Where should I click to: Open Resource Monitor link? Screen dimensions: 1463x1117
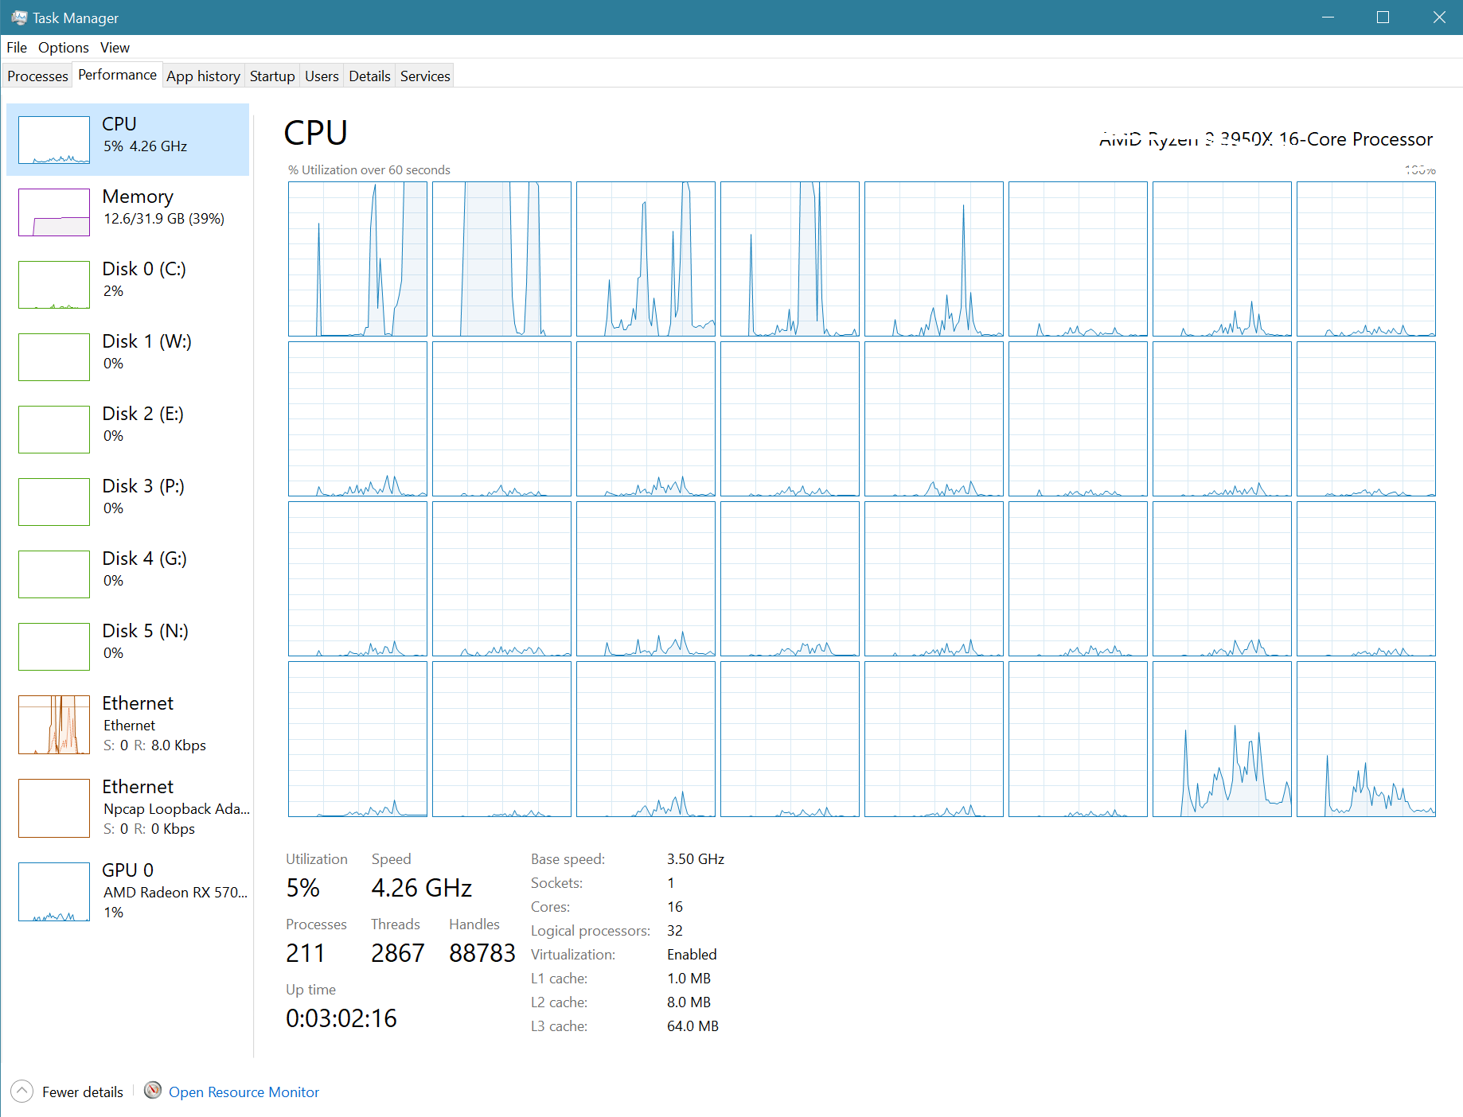coord(244,1092)
